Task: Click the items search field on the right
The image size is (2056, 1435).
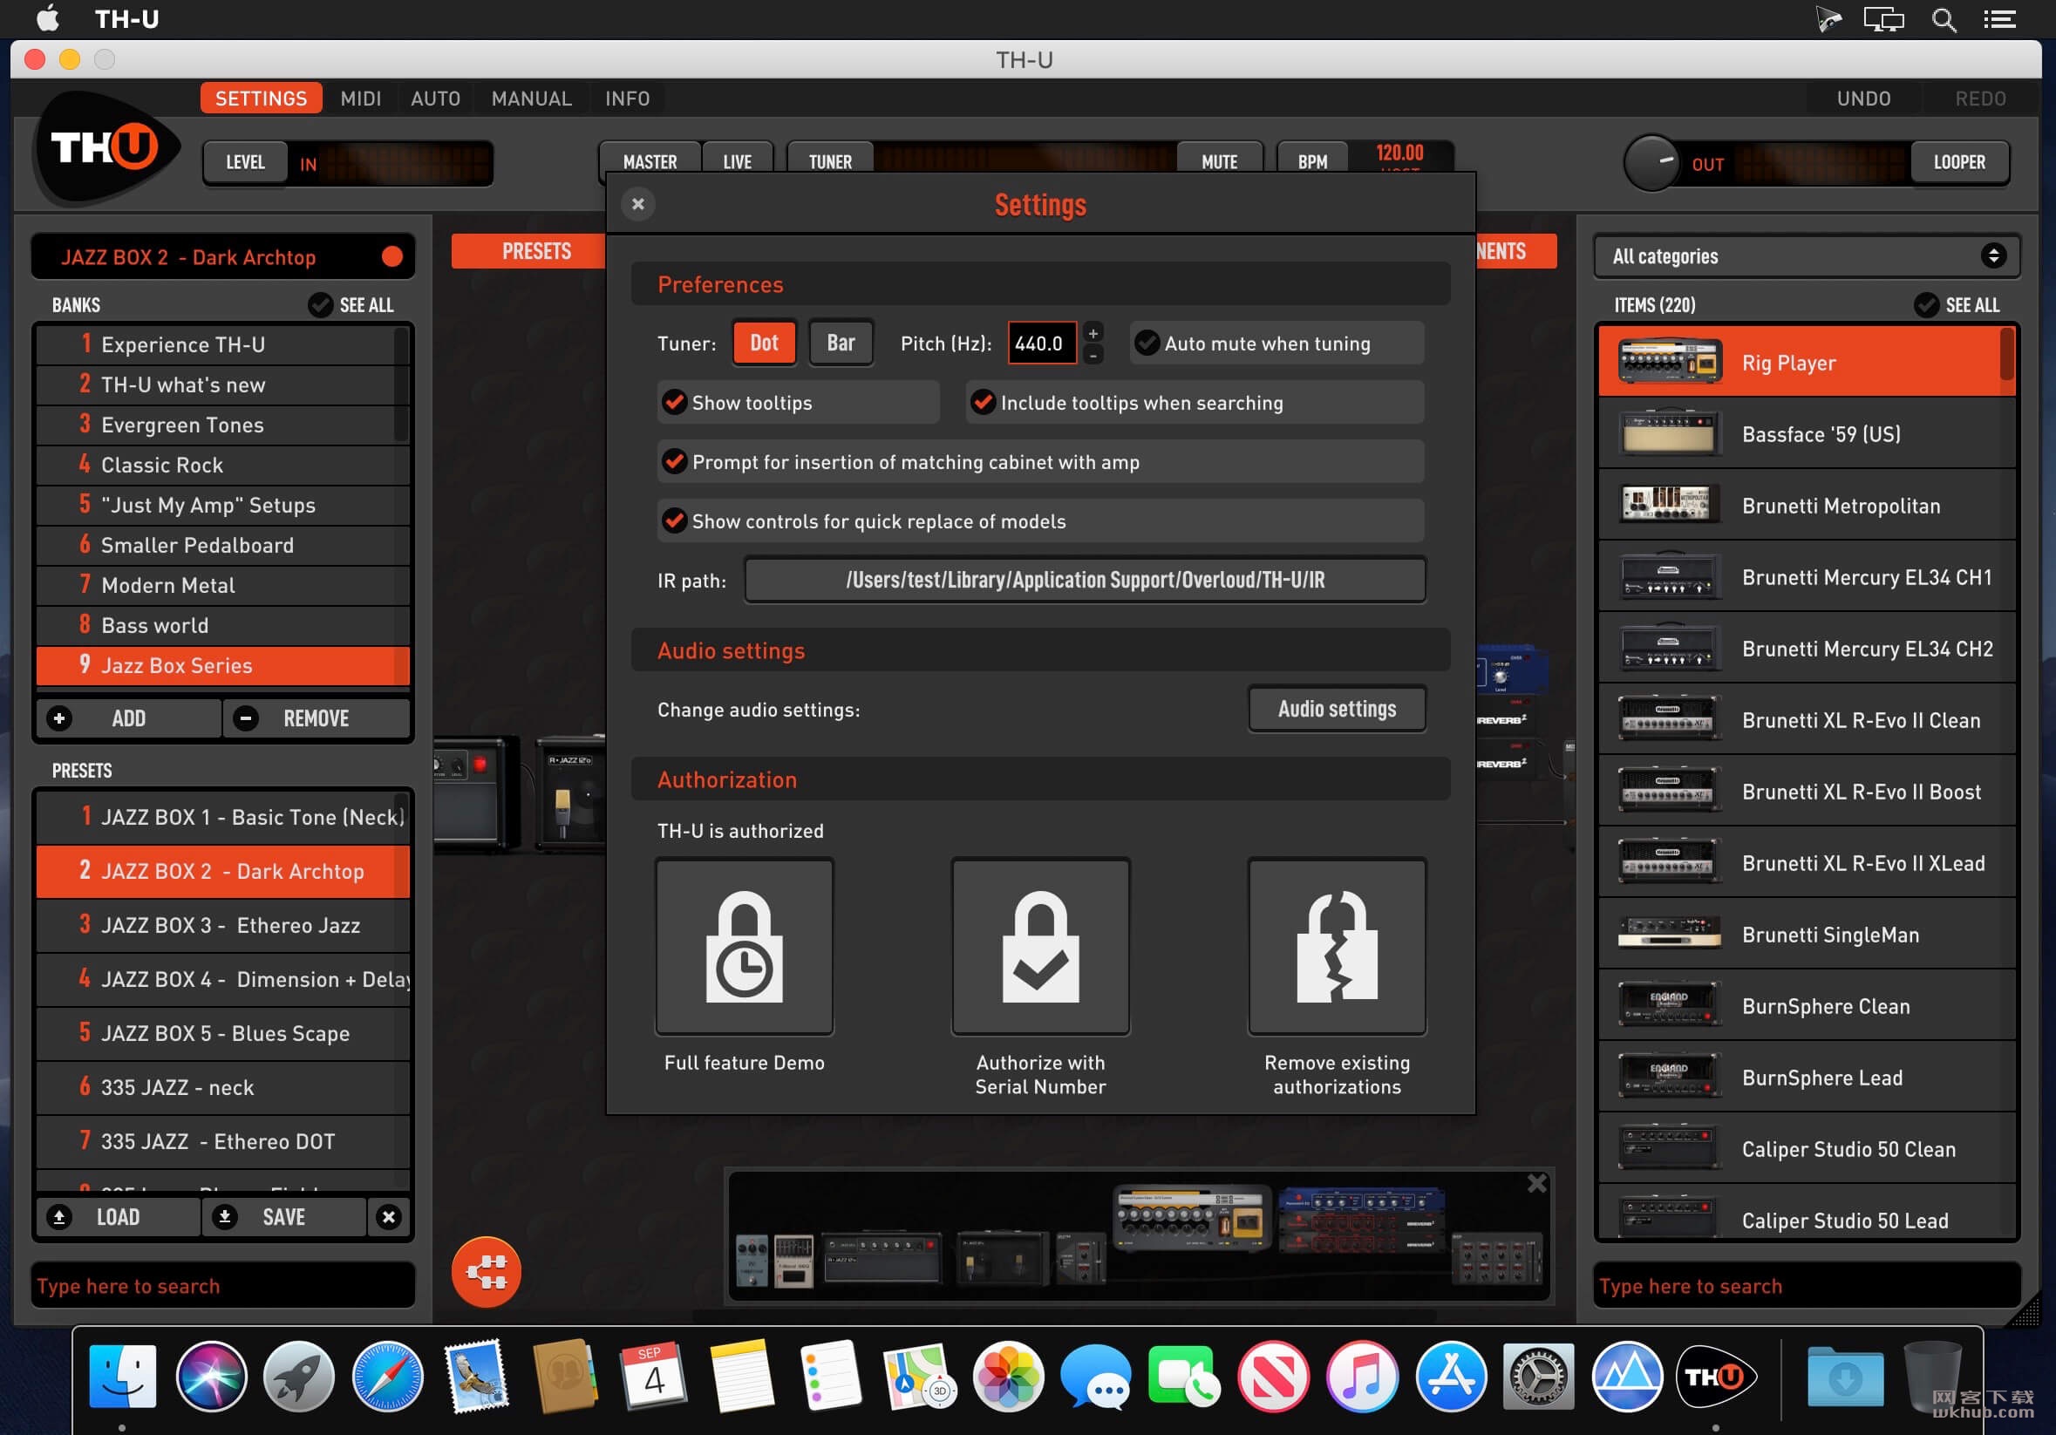Action: pyautogui.click(x=1807, y=1286)
